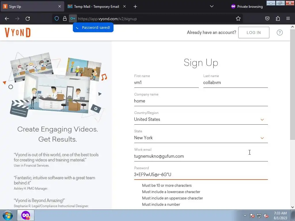Open the Windows Start menu
The height and width of the screenshot is (221, 295).
(x=7, y=215)
